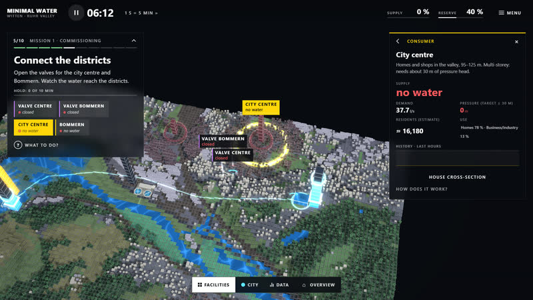Screen dimensions: 533x300
Task: Click the Supply 0 % indicator
Action: pos(408,13)
